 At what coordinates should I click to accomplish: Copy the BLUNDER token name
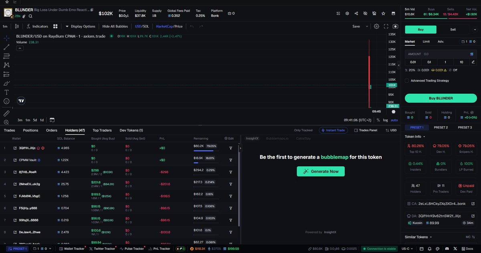92,9
